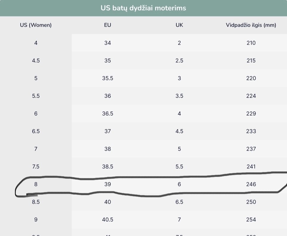The width and height of the screenshot is (287, 236).
Task: Click the circled EU size 39 cell
Action: point(108,184)
